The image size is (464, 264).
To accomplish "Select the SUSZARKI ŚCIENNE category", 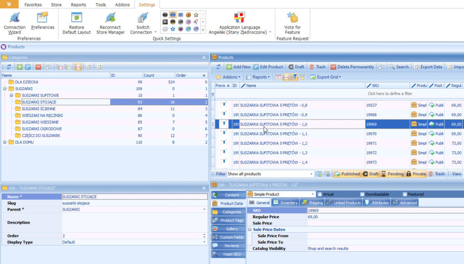I will click(39, 109).
